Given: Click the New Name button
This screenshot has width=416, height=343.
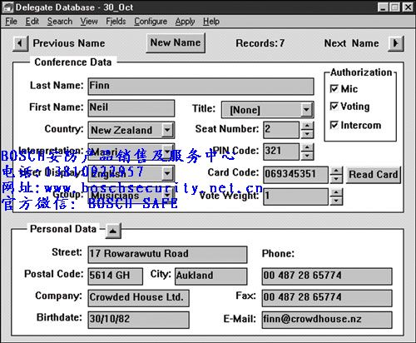Looking at the screenshot, I should click(176, 42).
